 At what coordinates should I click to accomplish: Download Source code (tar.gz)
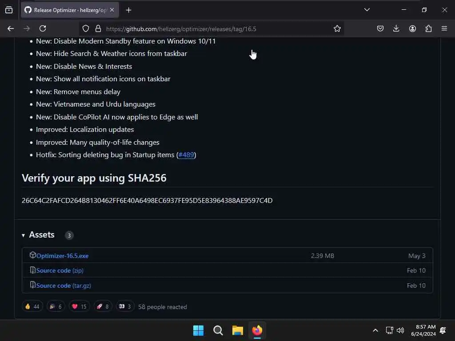click(x=64, y=285)
